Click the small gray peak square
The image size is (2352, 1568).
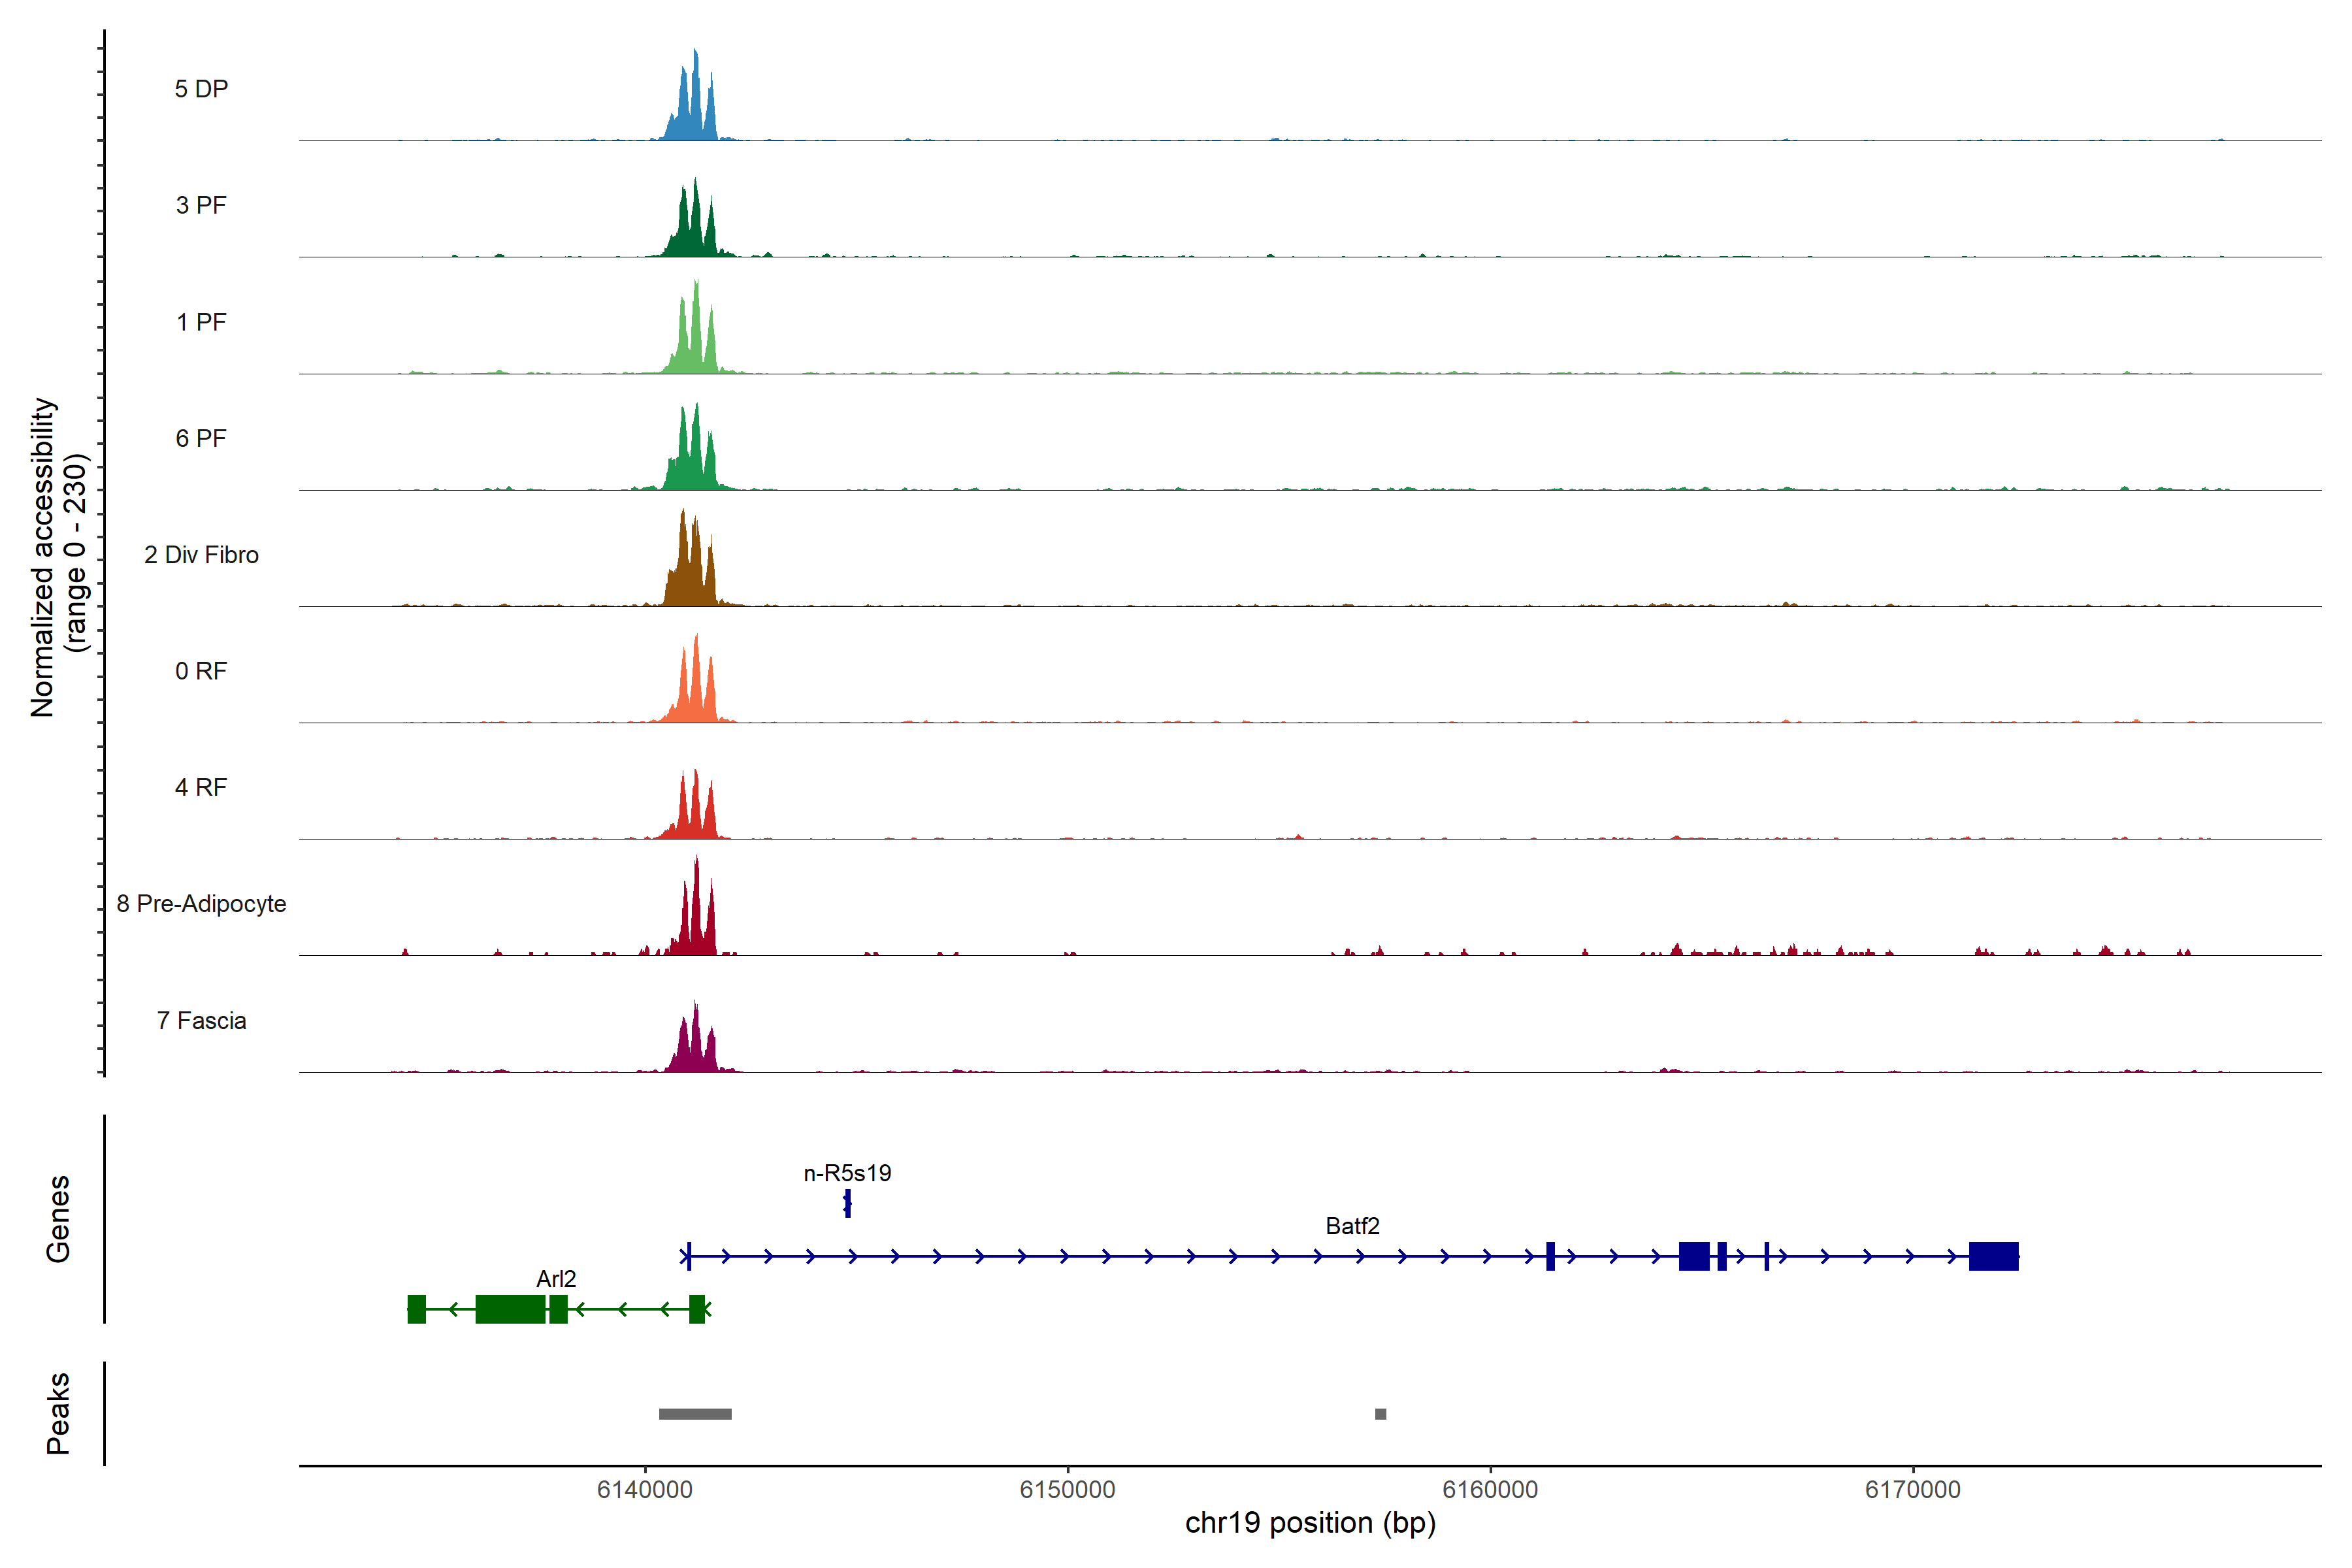tap(1380, 1414)
